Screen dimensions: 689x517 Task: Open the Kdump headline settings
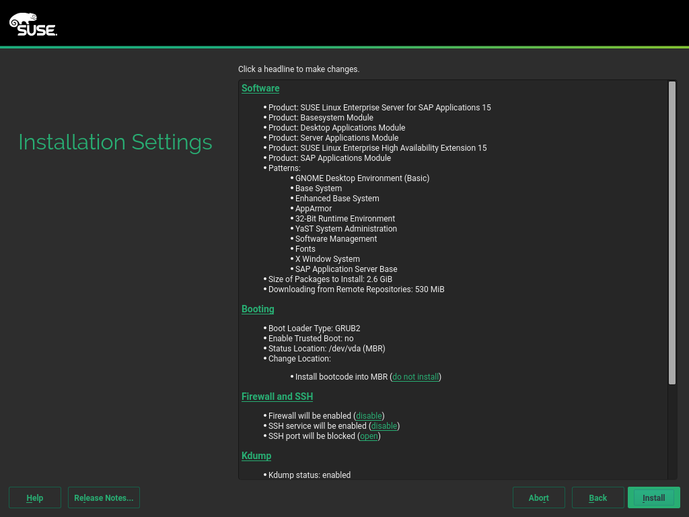tap(256, 456)
